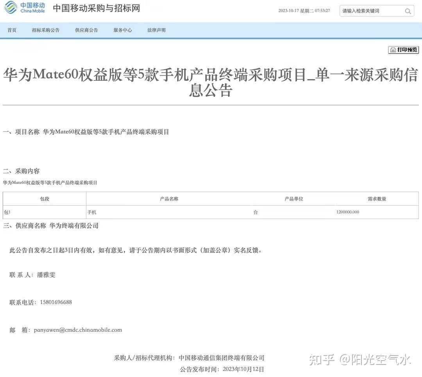This screenshot has height=377, width=422.
Task: Click the announcement headline about 华为Mate60权益版
Action: point(211,82)
